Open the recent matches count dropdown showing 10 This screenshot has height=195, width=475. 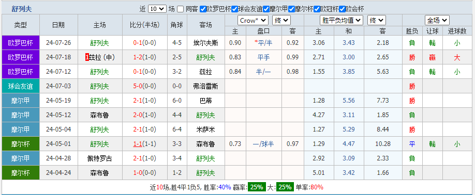pyautogui.click(x=157, y=9)
